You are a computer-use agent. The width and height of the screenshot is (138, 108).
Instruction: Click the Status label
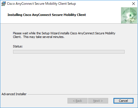pos(18,46)
